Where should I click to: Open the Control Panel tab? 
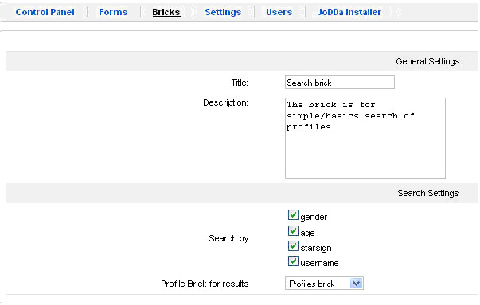[45, 12]
